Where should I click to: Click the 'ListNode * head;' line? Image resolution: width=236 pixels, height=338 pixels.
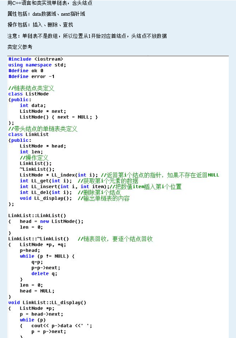(43, 146)
